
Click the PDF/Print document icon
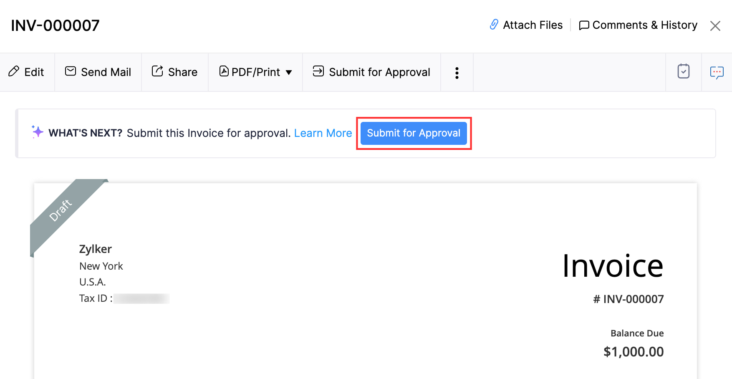click(x=224, y=72)
